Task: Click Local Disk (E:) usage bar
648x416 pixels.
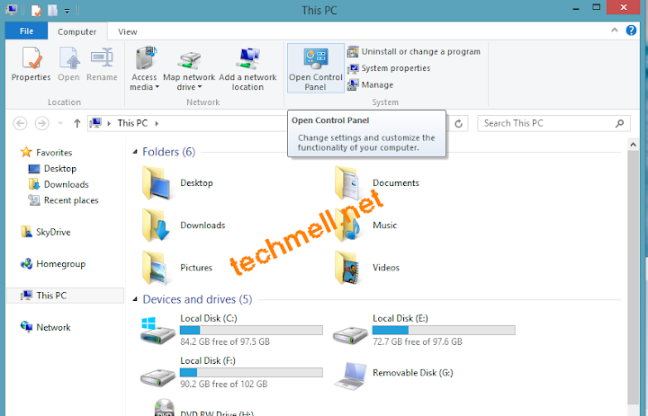Action: [444, 330]
